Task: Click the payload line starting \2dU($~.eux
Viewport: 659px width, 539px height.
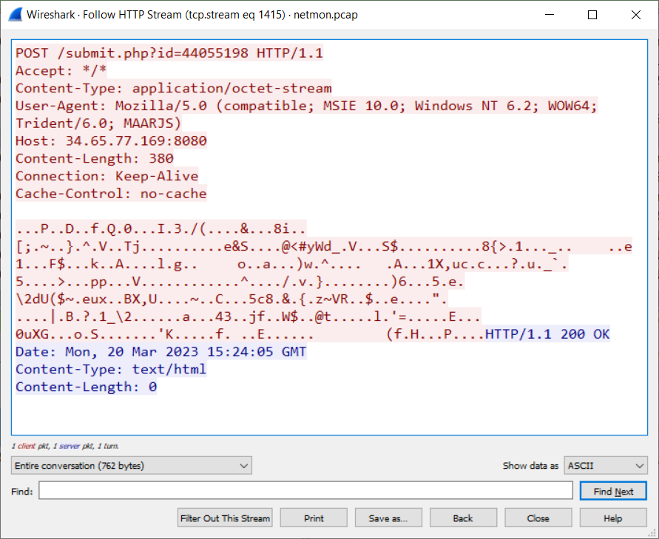Action: click(232, 299)
